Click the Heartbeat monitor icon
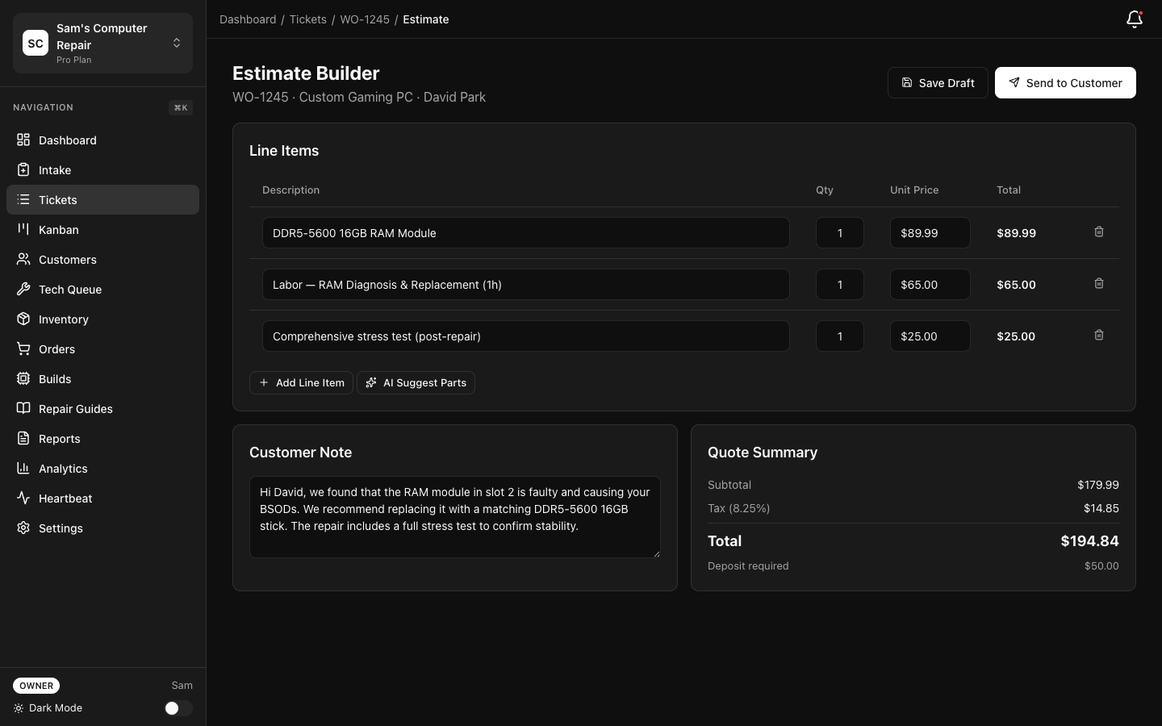 coord(23,499)
